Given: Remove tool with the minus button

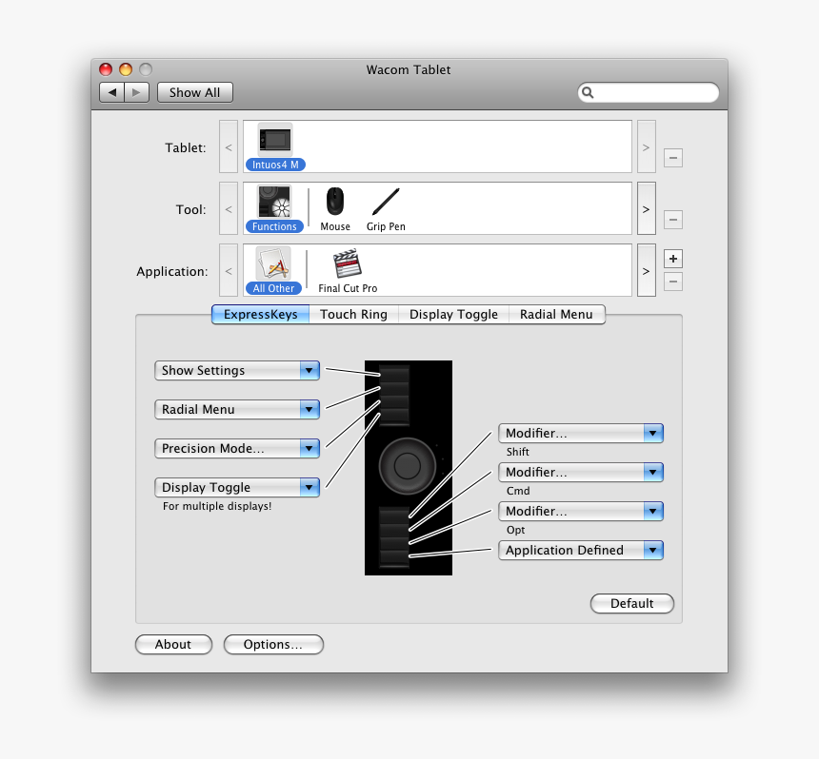Looking at the screenshot, I should 672,220.
